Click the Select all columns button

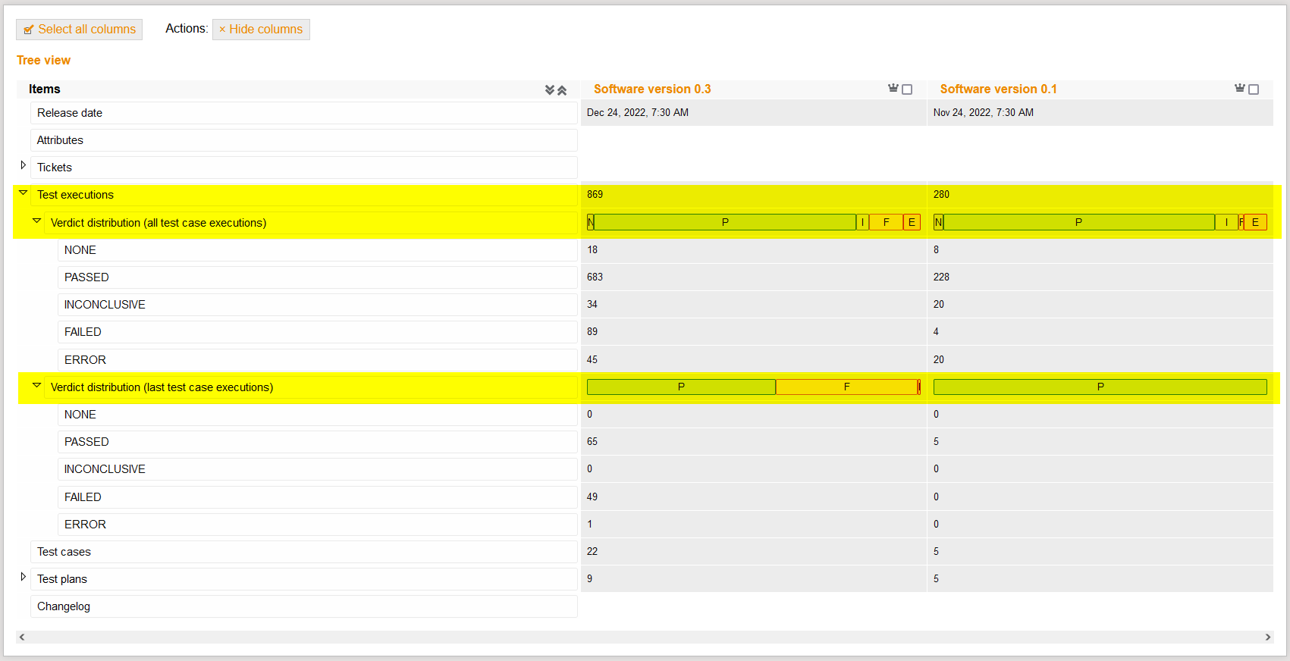tap(80, 30)
